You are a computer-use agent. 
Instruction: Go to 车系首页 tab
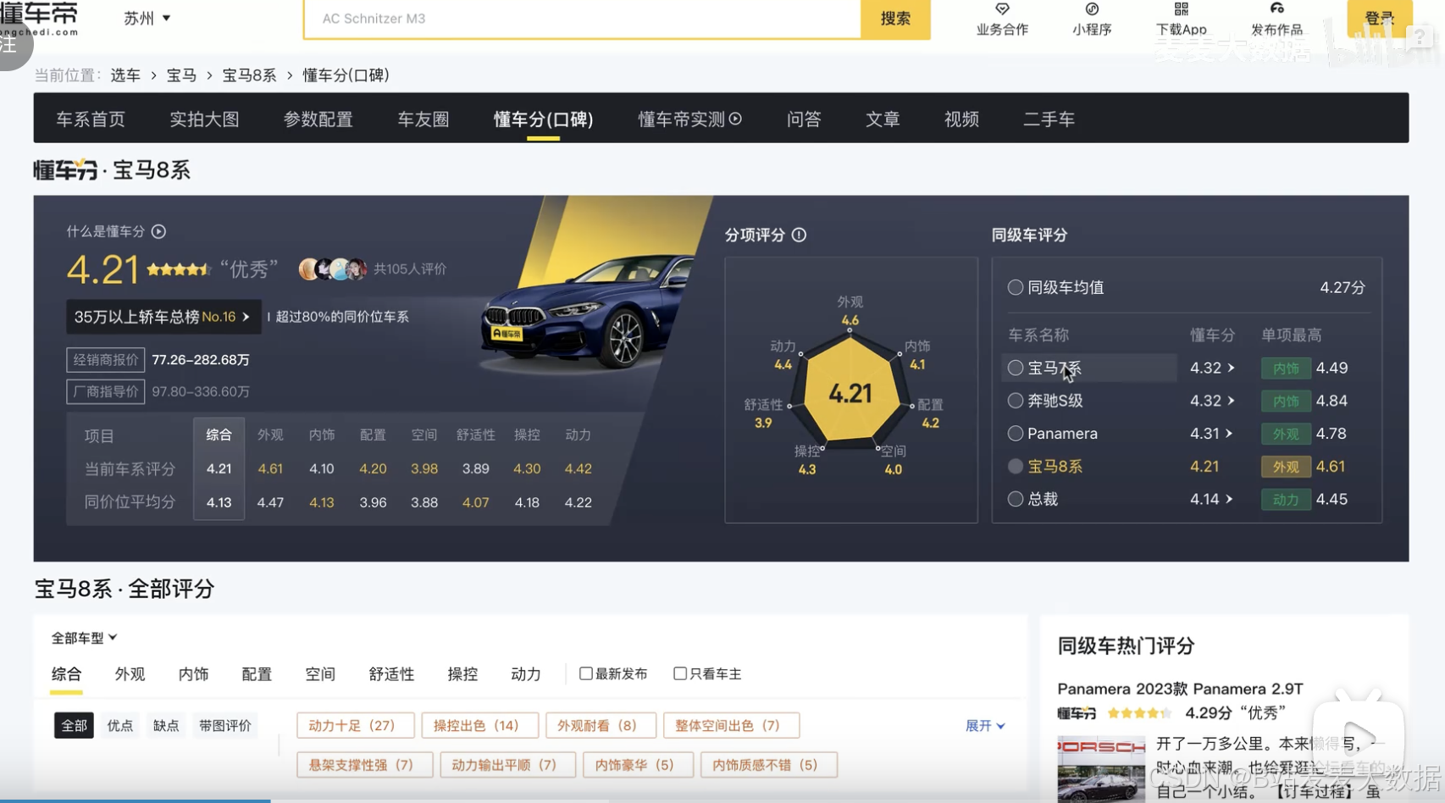(x=91, y=119)
